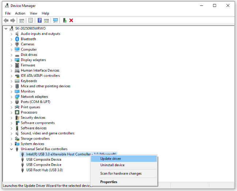
Task: Select the Security devices label
Action: [33, 118]
